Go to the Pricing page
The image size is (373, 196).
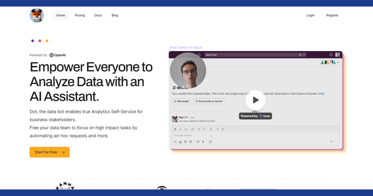coord(80,15)
